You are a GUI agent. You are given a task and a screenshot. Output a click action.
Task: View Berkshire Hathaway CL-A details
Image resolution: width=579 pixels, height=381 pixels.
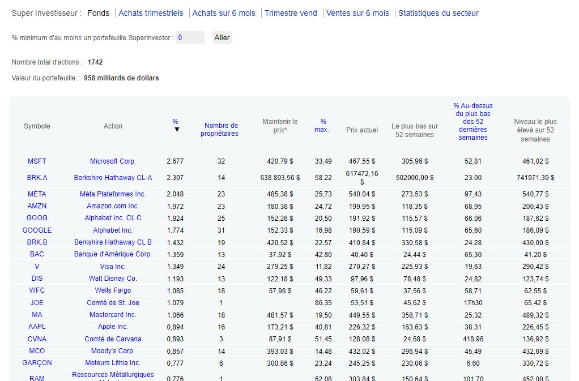[x=112, y=177]
